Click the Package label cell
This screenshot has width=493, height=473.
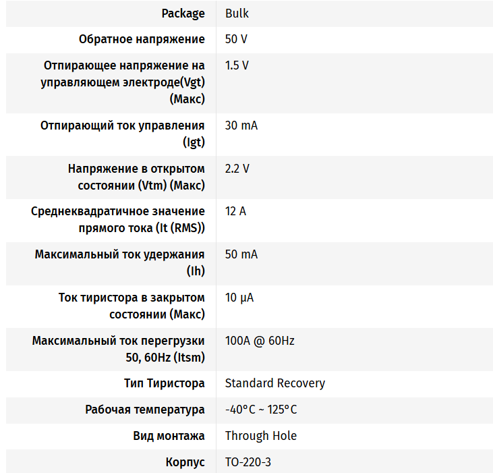(183, 13)
